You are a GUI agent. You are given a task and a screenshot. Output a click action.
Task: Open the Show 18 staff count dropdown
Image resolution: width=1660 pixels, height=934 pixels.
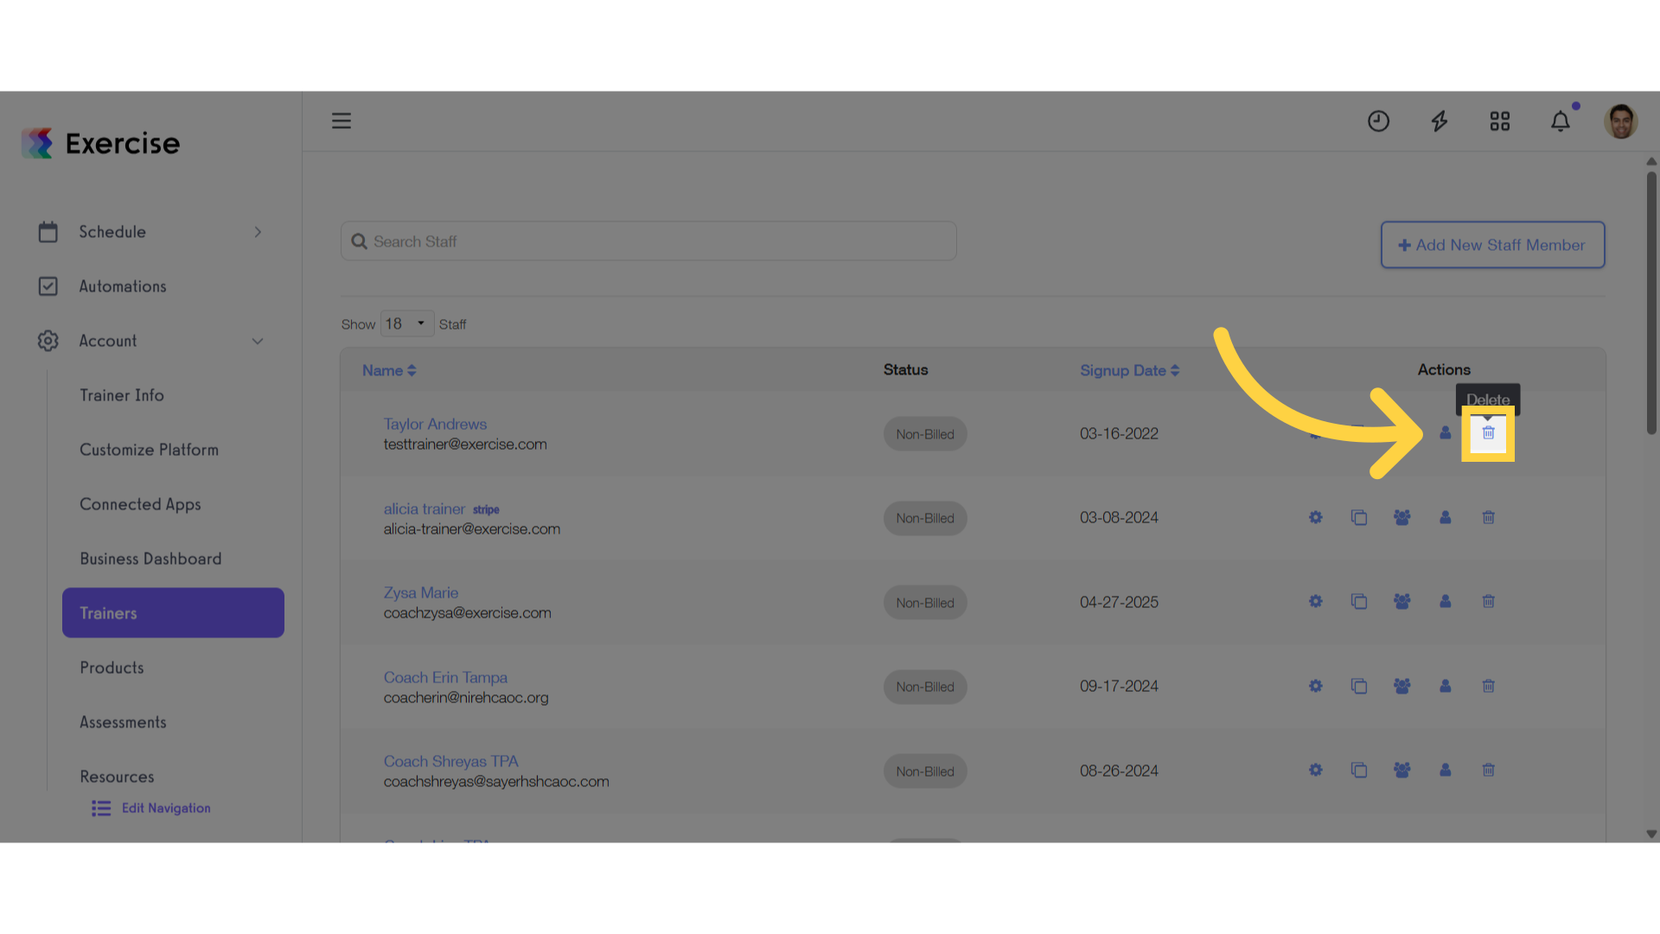[406, 323]
